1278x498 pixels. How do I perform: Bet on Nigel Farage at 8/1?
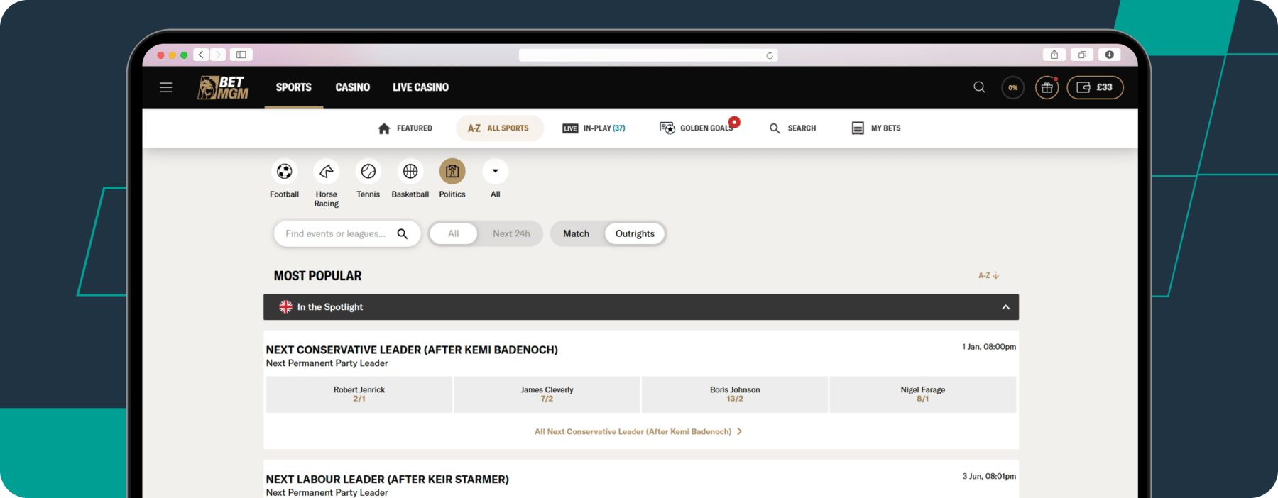coord(923,394)
